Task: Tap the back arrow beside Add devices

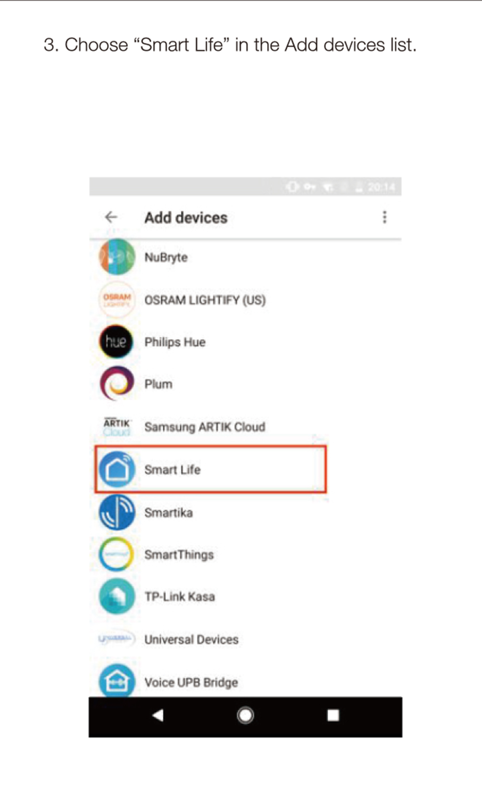Action: pyautogui.click(x=111, y=217)
